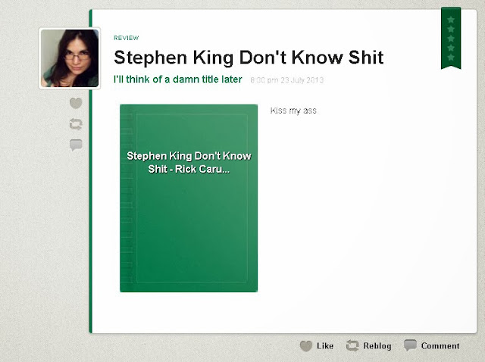Viewport: 485px width, 362px height.
Task: Open blog link I'll think of a damn title later
Action: coord(178,80)
